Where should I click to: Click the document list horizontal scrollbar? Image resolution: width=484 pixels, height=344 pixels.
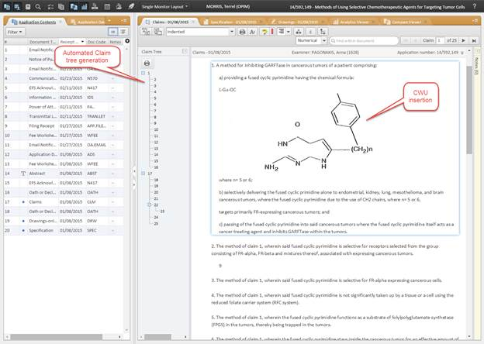pyautogui.click(x=57, y=336)
